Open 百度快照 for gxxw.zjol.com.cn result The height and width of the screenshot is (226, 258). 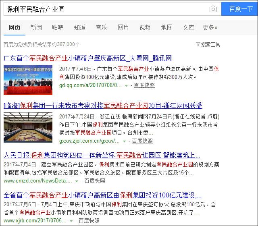click(x=142, y=141)
